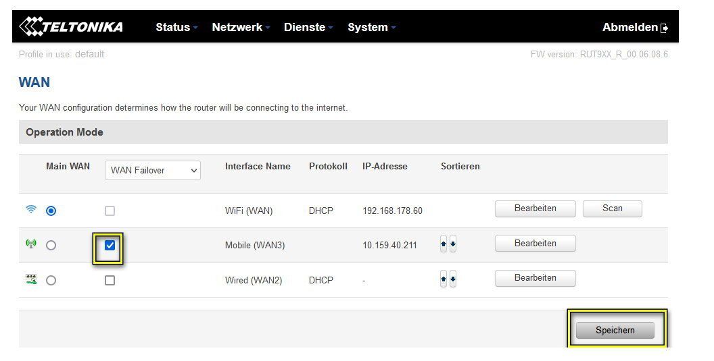This screenshot has height=361, width=714.
Task: Move Wired (WAN2) up with arrow
Action: coord(444,279)
